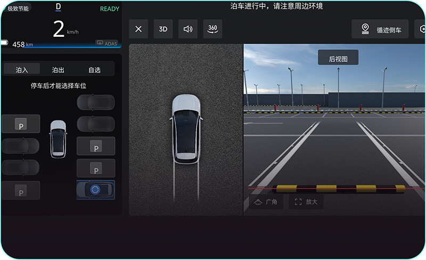The width and height of the screenshot is (426, 260).
Task: Select the top-left P parking space
Action: coord(21,124)
